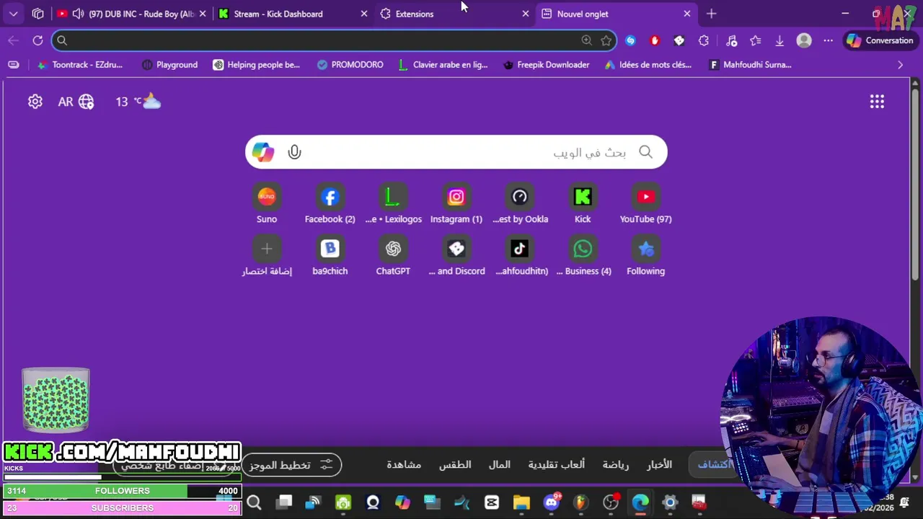Click the red hand blocker extension icon
Viewport: 923px width, 519px height.
(655, 40)
